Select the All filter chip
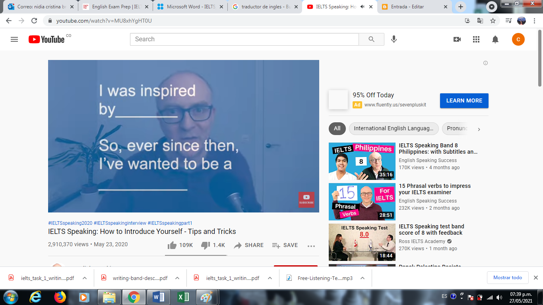Viewport: 543px width, 305px height. [x=337, y=129]
